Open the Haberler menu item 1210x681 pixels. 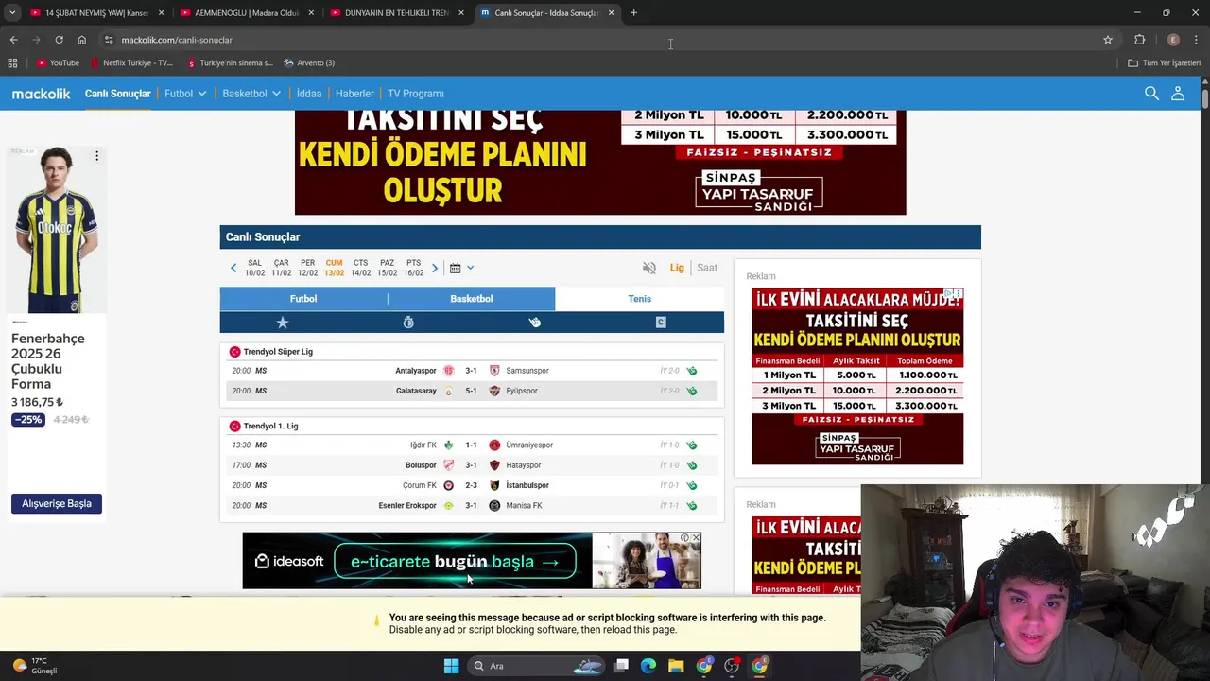click(x=354, y=94)
